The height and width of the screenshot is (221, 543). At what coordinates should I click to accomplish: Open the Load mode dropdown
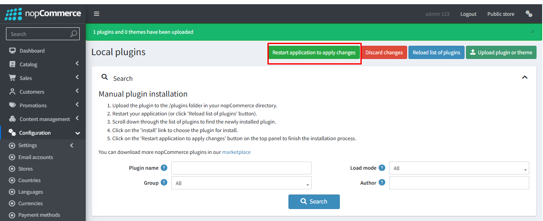coord(459,168)
